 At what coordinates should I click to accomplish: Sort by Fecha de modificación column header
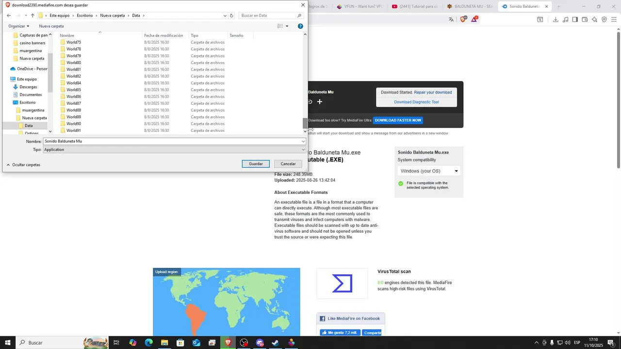pyautogui.click(x=163, y=35)
